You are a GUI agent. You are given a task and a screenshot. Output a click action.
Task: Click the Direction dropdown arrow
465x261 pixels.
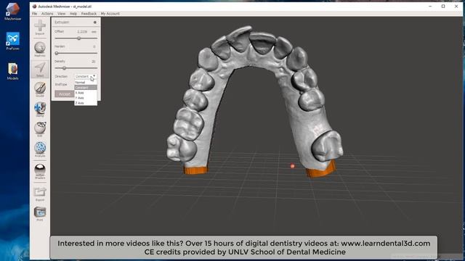pos(94,76)
